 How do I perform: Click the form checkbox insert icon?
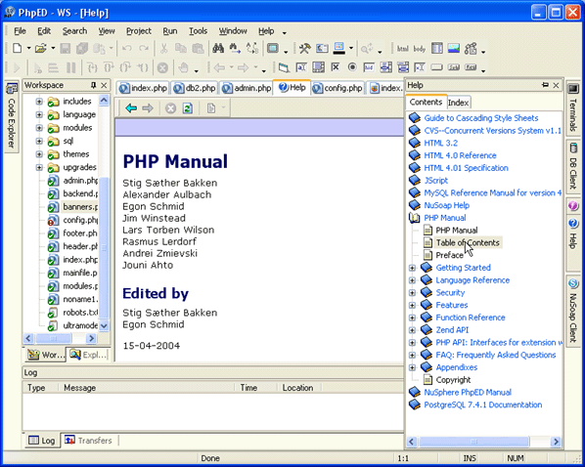click(336, 67)
